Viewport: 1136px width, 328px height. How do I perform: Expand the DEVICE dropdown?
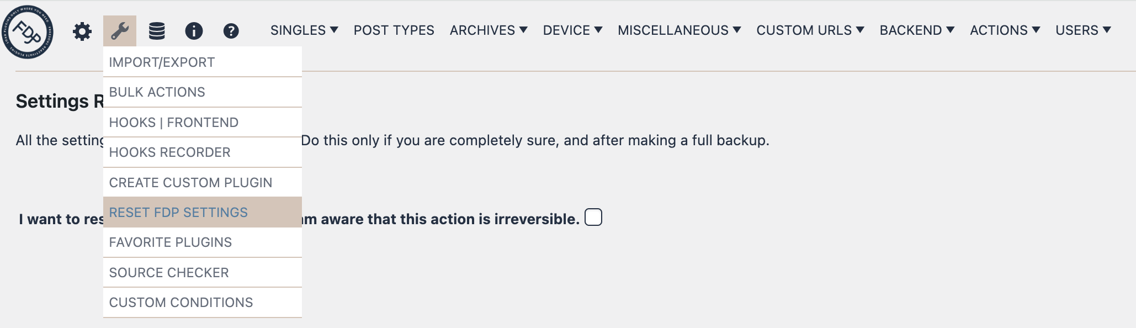(x=573, y=30)
